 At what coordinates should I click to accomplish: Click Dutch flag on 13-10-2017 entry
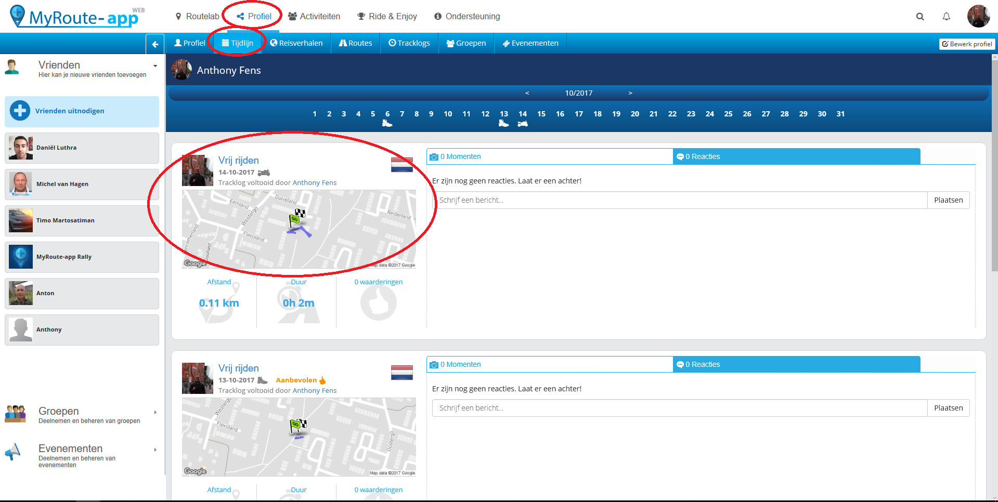point(402,373)
